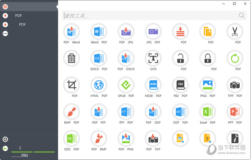Open the PDF to TIFF tool
This screenshot has height=160, width=251.
[153, 139]
